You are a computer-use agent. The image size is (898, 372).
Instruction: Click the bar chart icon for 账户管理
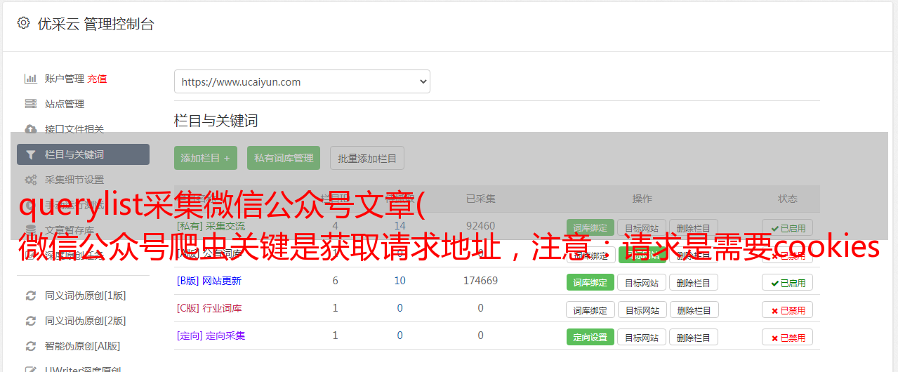click(x=31, y=79)
